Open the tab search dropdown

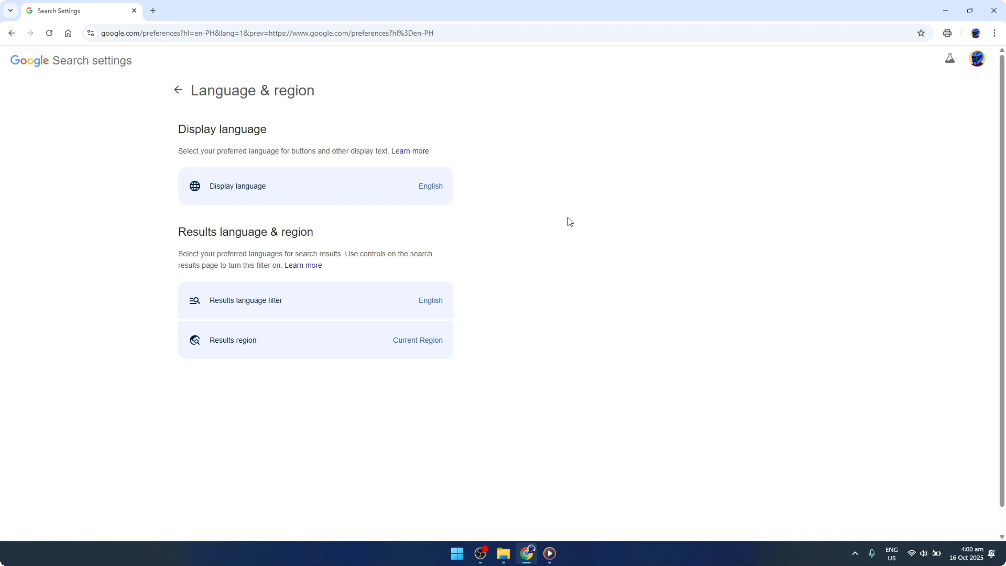tap(11, 11)
